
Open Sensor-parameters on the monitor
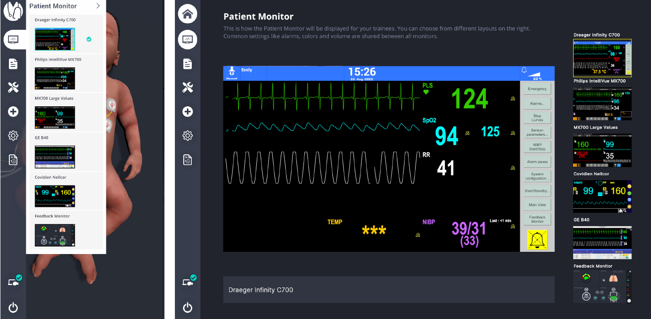point(537,132)
